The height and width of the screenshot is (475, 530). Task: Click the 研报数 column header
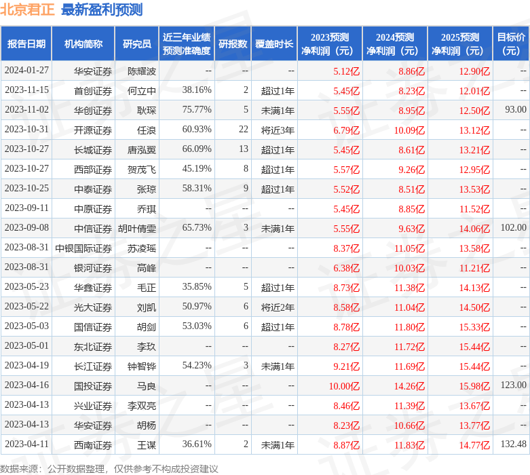pos(233,44)
